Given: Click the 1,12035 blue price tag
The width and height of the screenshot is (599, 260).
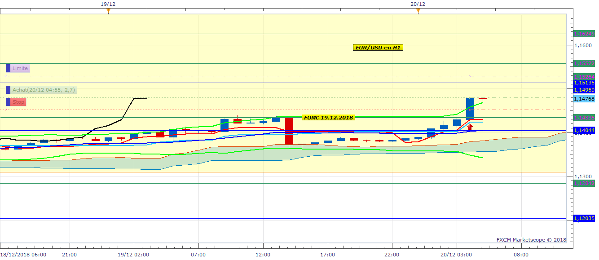Looking at the screenshot, I should coord(584,218).
